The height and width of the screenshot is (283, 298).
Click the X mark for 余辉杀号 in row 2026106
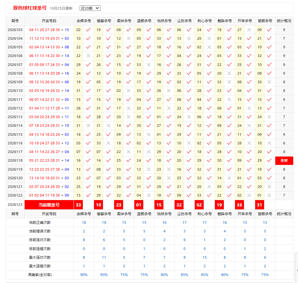(88, 56)
